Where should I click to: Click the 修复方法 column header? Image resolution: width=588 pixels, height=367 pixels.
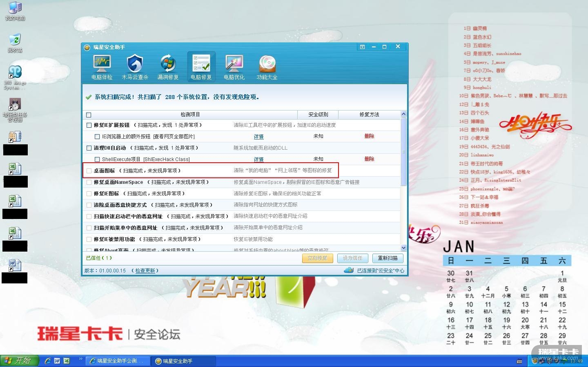pyautogui.click(x=369, y=115)
